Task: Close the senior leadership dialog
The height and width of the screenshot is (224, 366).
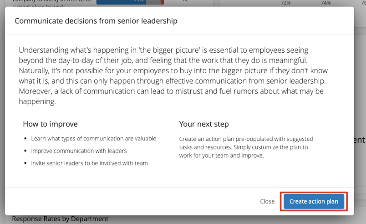Action: (x=267, y=201)
